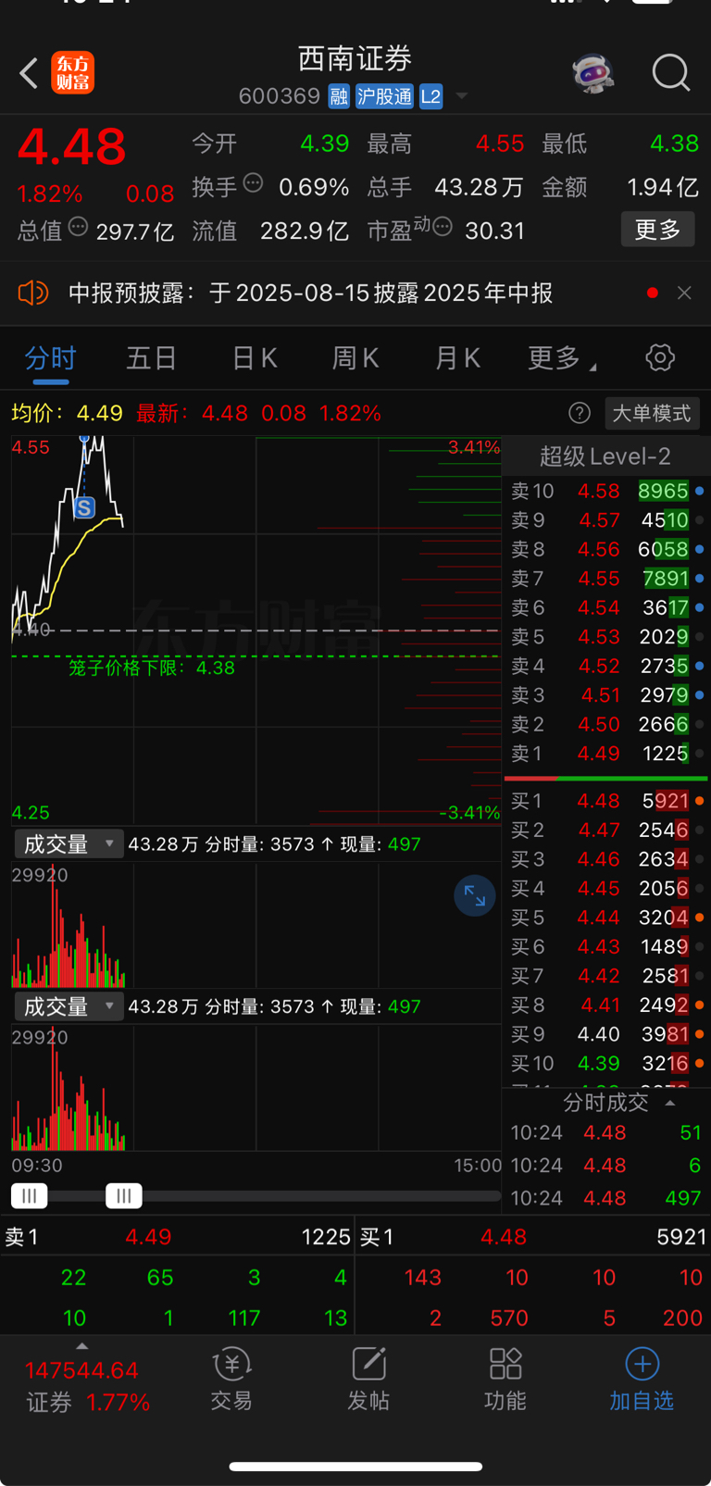
Task: Tap the 沪股通 badge
Action: pyautogui.click(x=384, y=96)
